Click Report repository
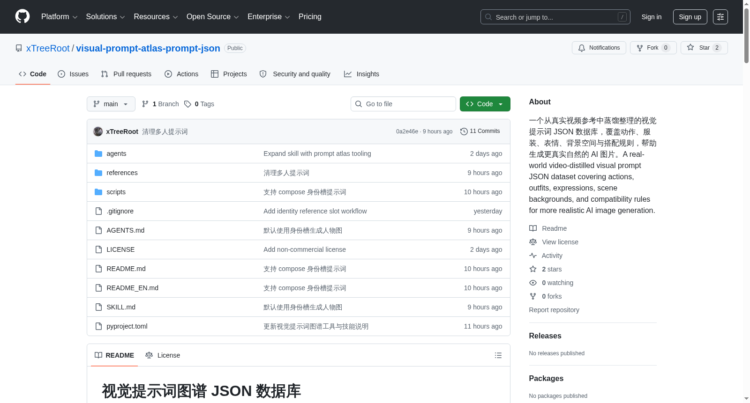 [554, 310]
